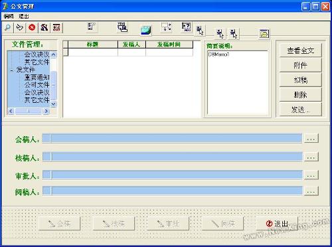Click the 发稿人 column header
This screenshot has height=247, width=332.
pyautogui.click(x=131, y=44)
